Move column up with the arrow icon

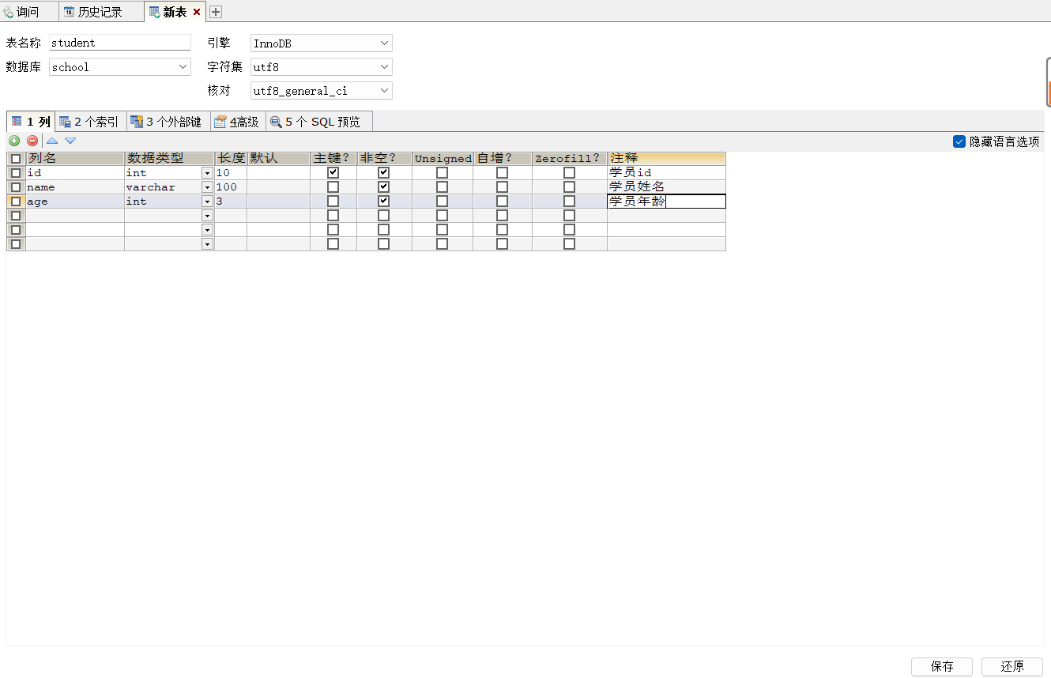click(x=52, y=141)
